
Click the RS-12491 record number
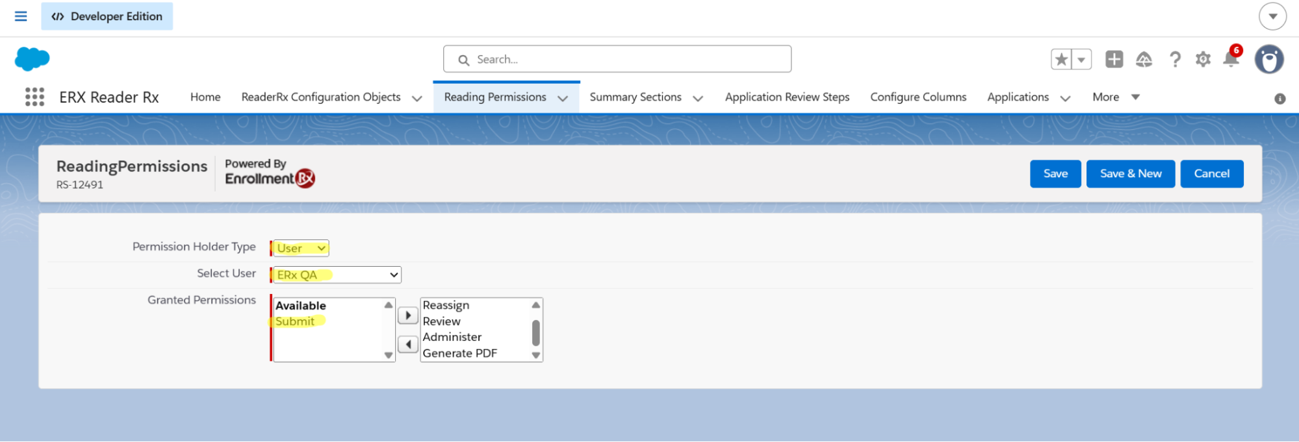[x=80, y=185]
